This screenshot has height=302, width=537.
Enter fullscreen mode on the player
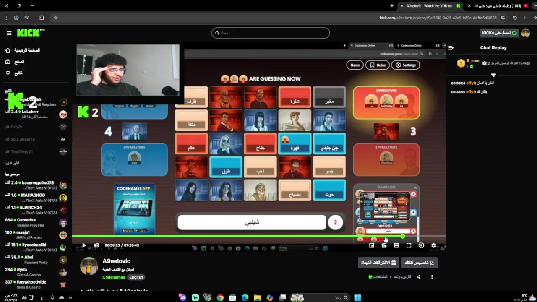pyautogui.click(x=409, y=245)
